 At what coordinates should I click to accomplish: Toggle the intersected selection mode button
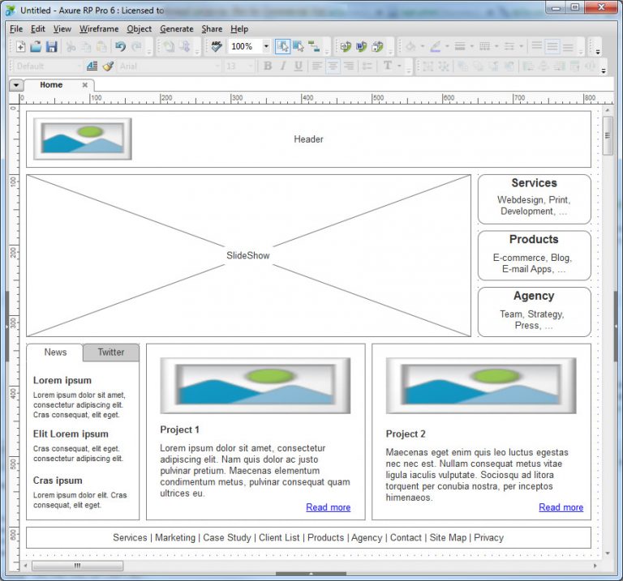pos(282,47)
